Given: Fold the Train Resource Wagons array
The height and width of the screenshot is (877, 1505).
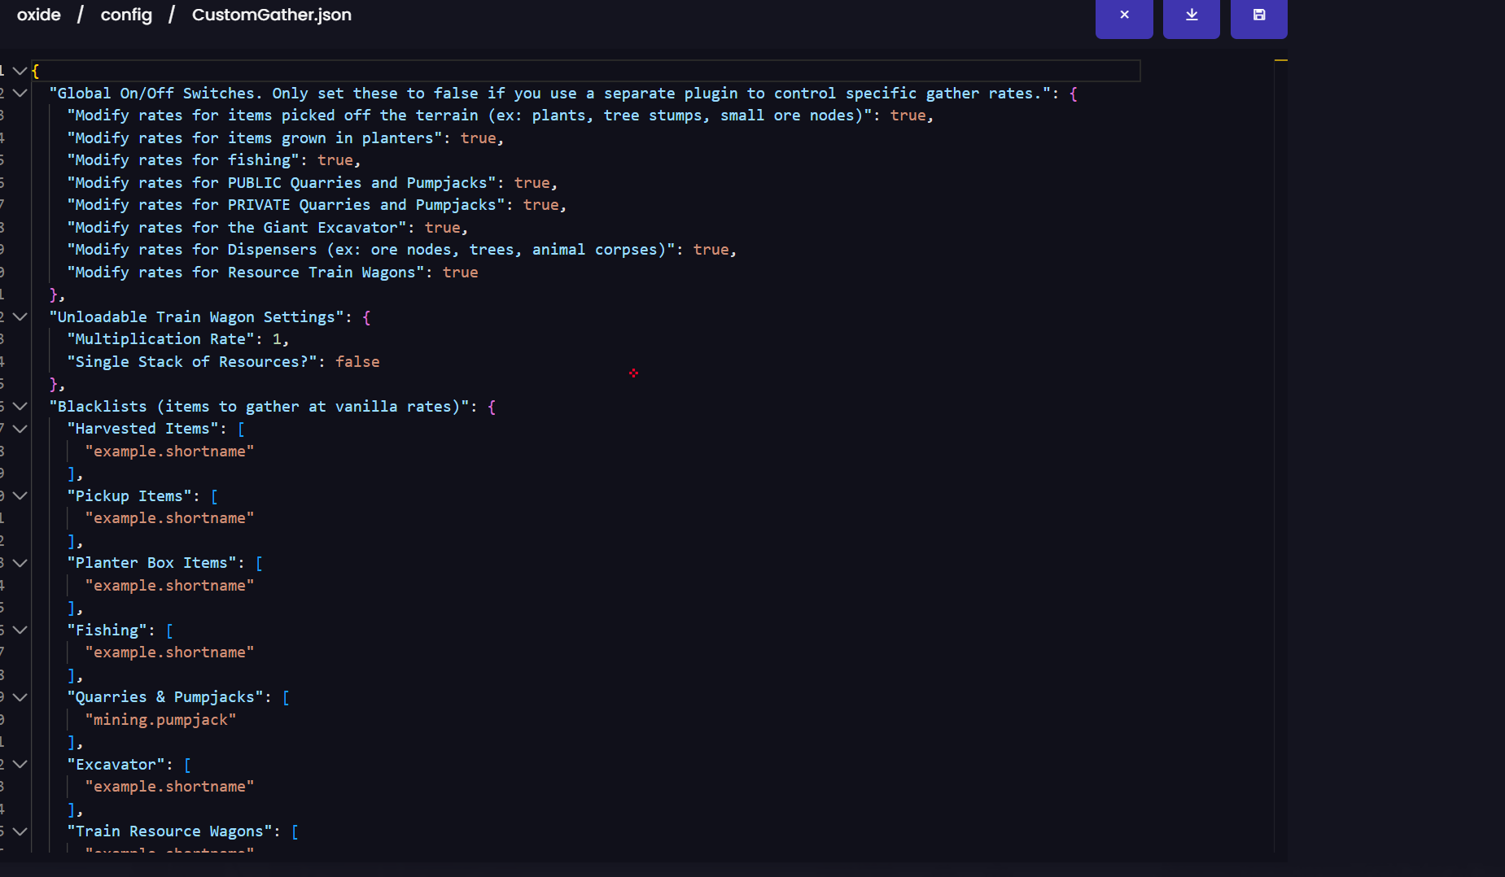Looking at the screenshot, I should point(20,831).
